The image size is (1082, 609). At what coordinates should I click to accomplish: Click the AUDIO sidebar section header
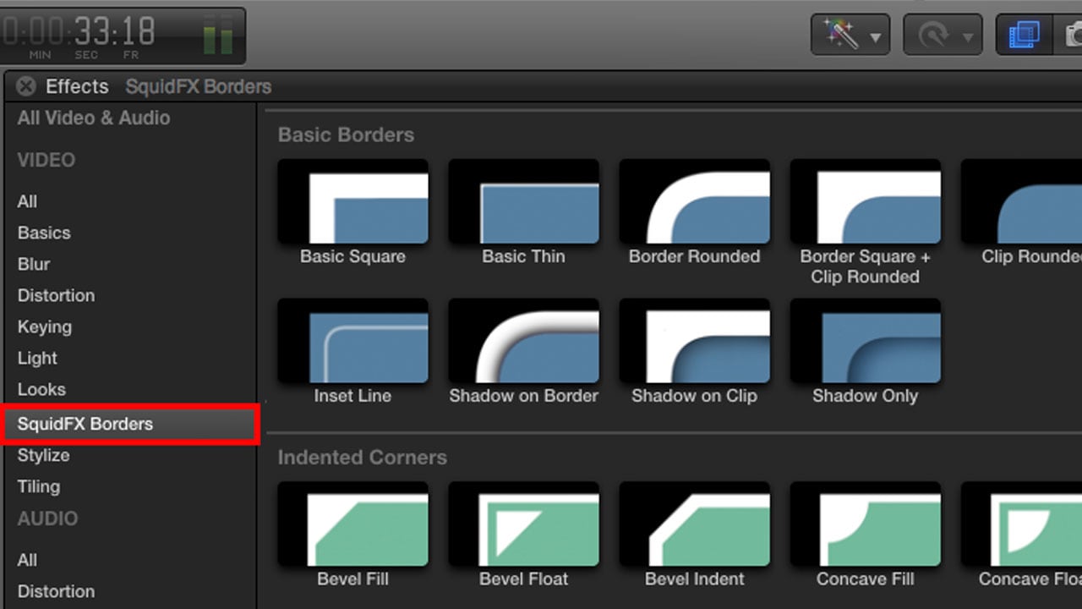[x=47, y=518]
